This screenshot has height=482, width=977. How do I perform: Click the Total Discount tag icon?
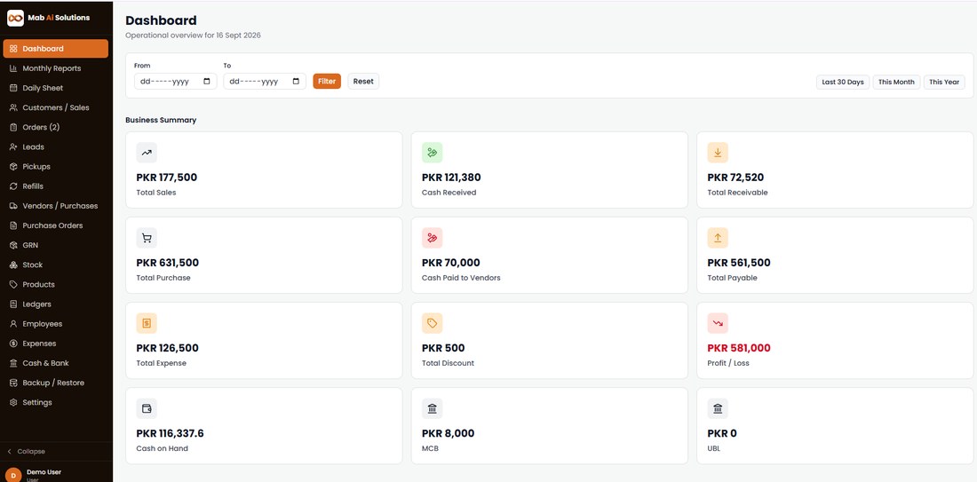(433, 323)
